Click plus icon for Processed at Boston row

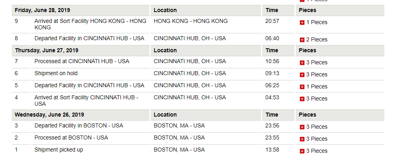pyautogui.click(x=302, y=139)
